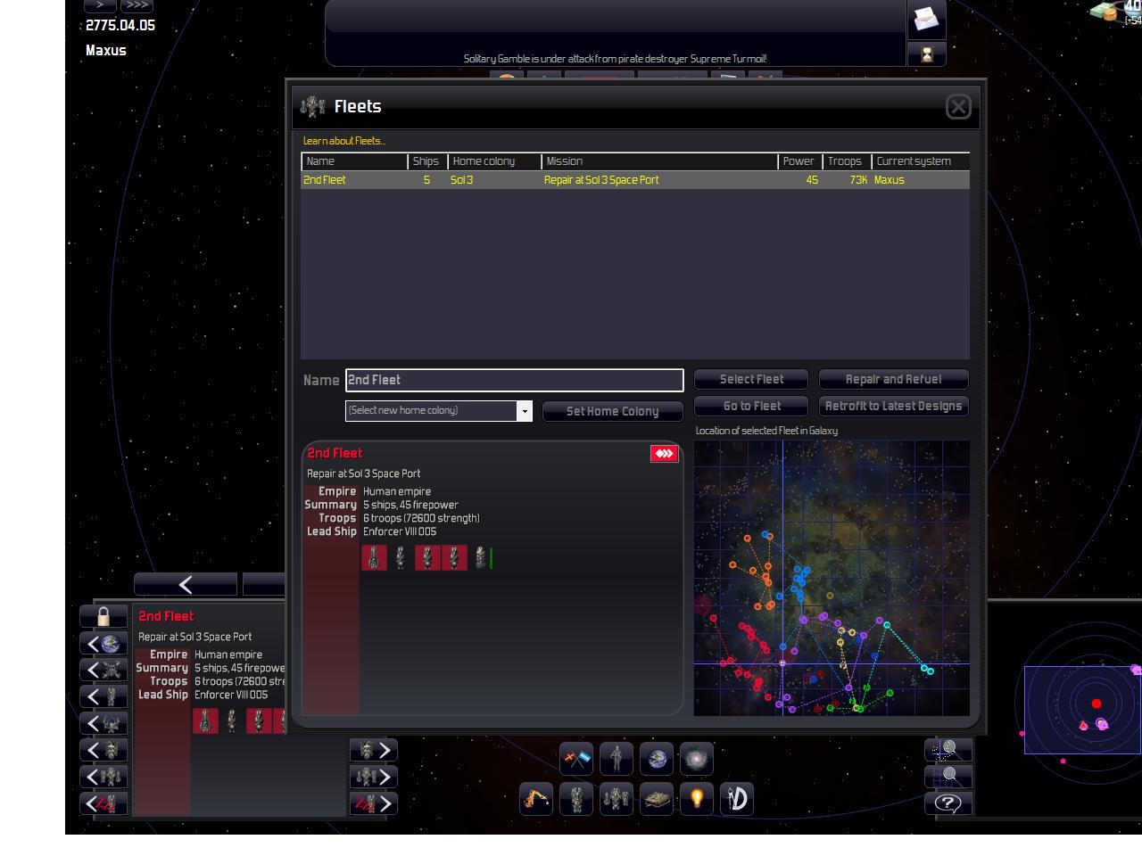Click the magnifier-over-grid zoom icon

[x=948, y=777]
